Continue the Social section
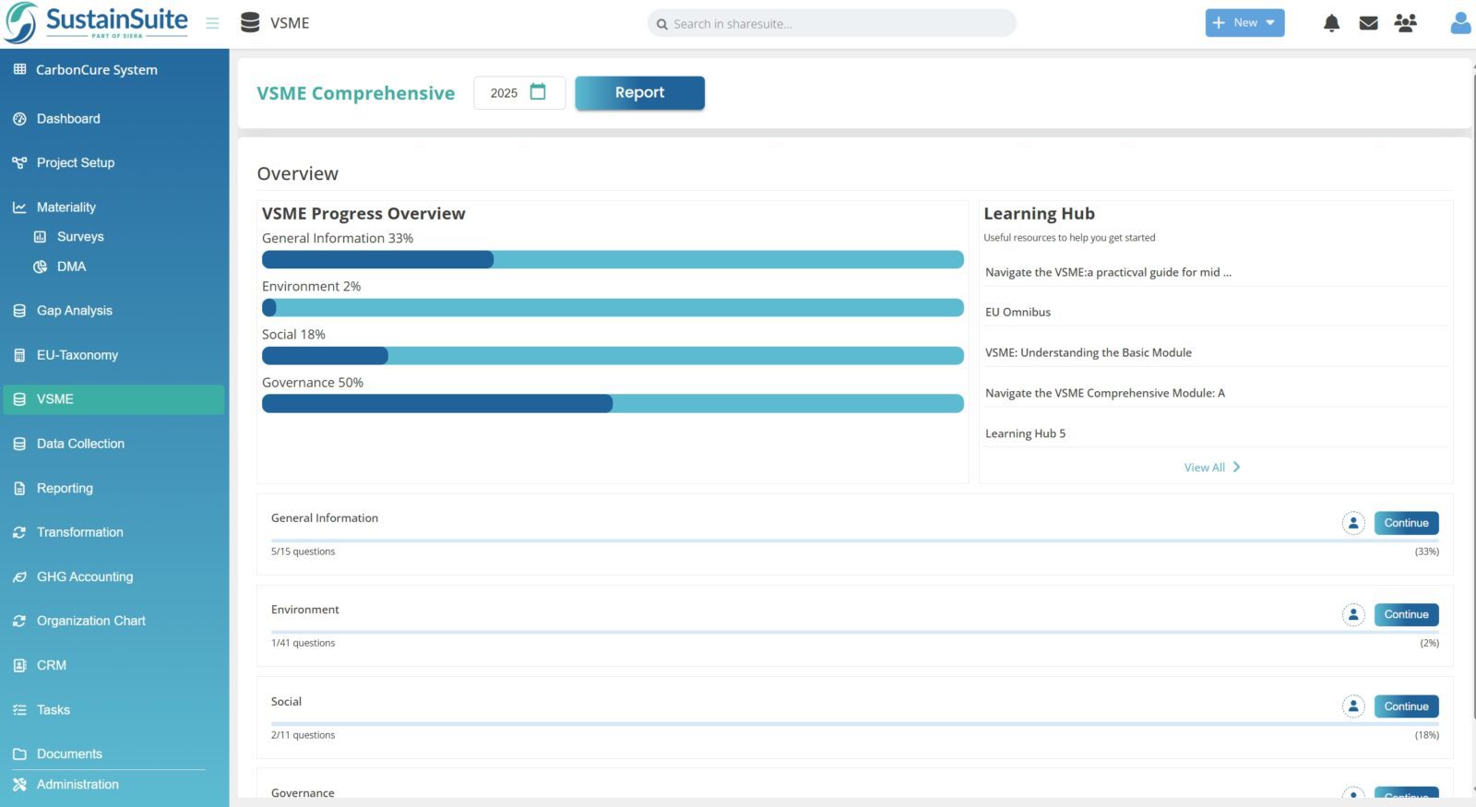Viewport: 1476px width, 807px height. click(1406, 706)
